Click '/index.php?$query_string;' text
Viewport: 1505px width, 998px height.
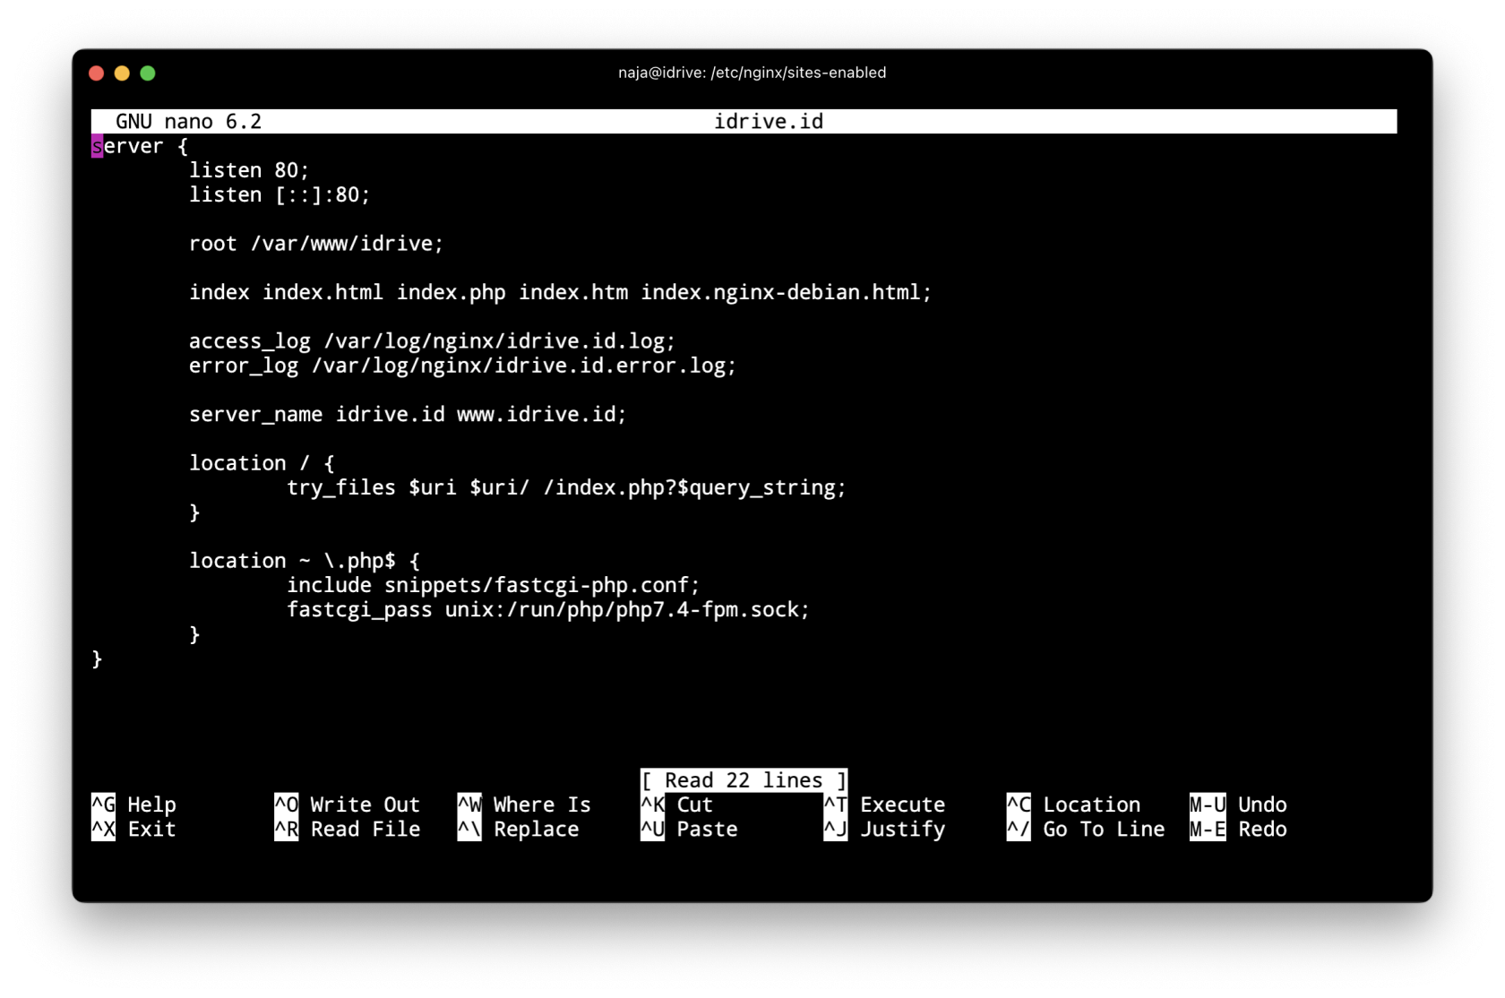[x=694, y=487]
